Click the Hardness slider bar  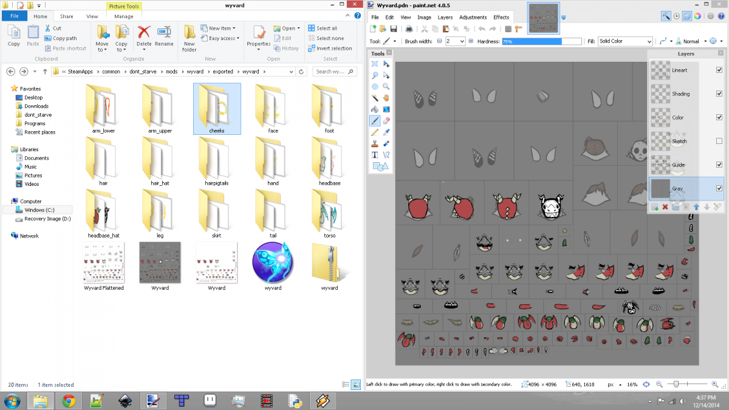pos(541,41)
